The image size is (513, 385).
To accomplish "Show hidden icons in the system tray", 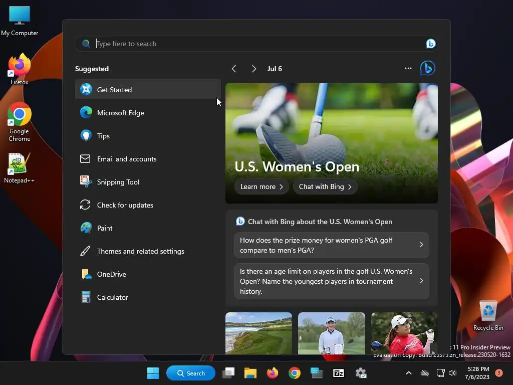I will click(409, 373).
